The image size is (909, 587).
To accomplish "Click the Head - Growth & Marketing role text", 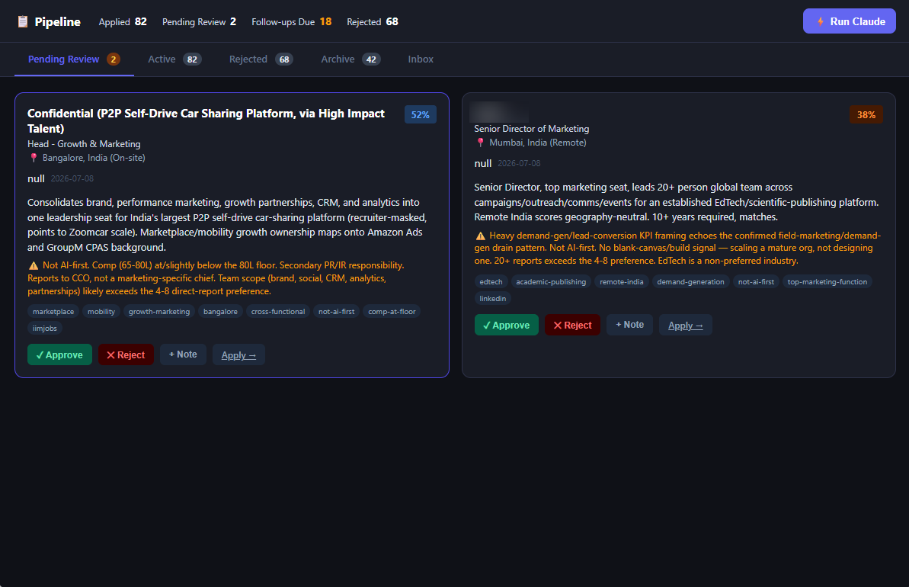I will coord(84,144).
